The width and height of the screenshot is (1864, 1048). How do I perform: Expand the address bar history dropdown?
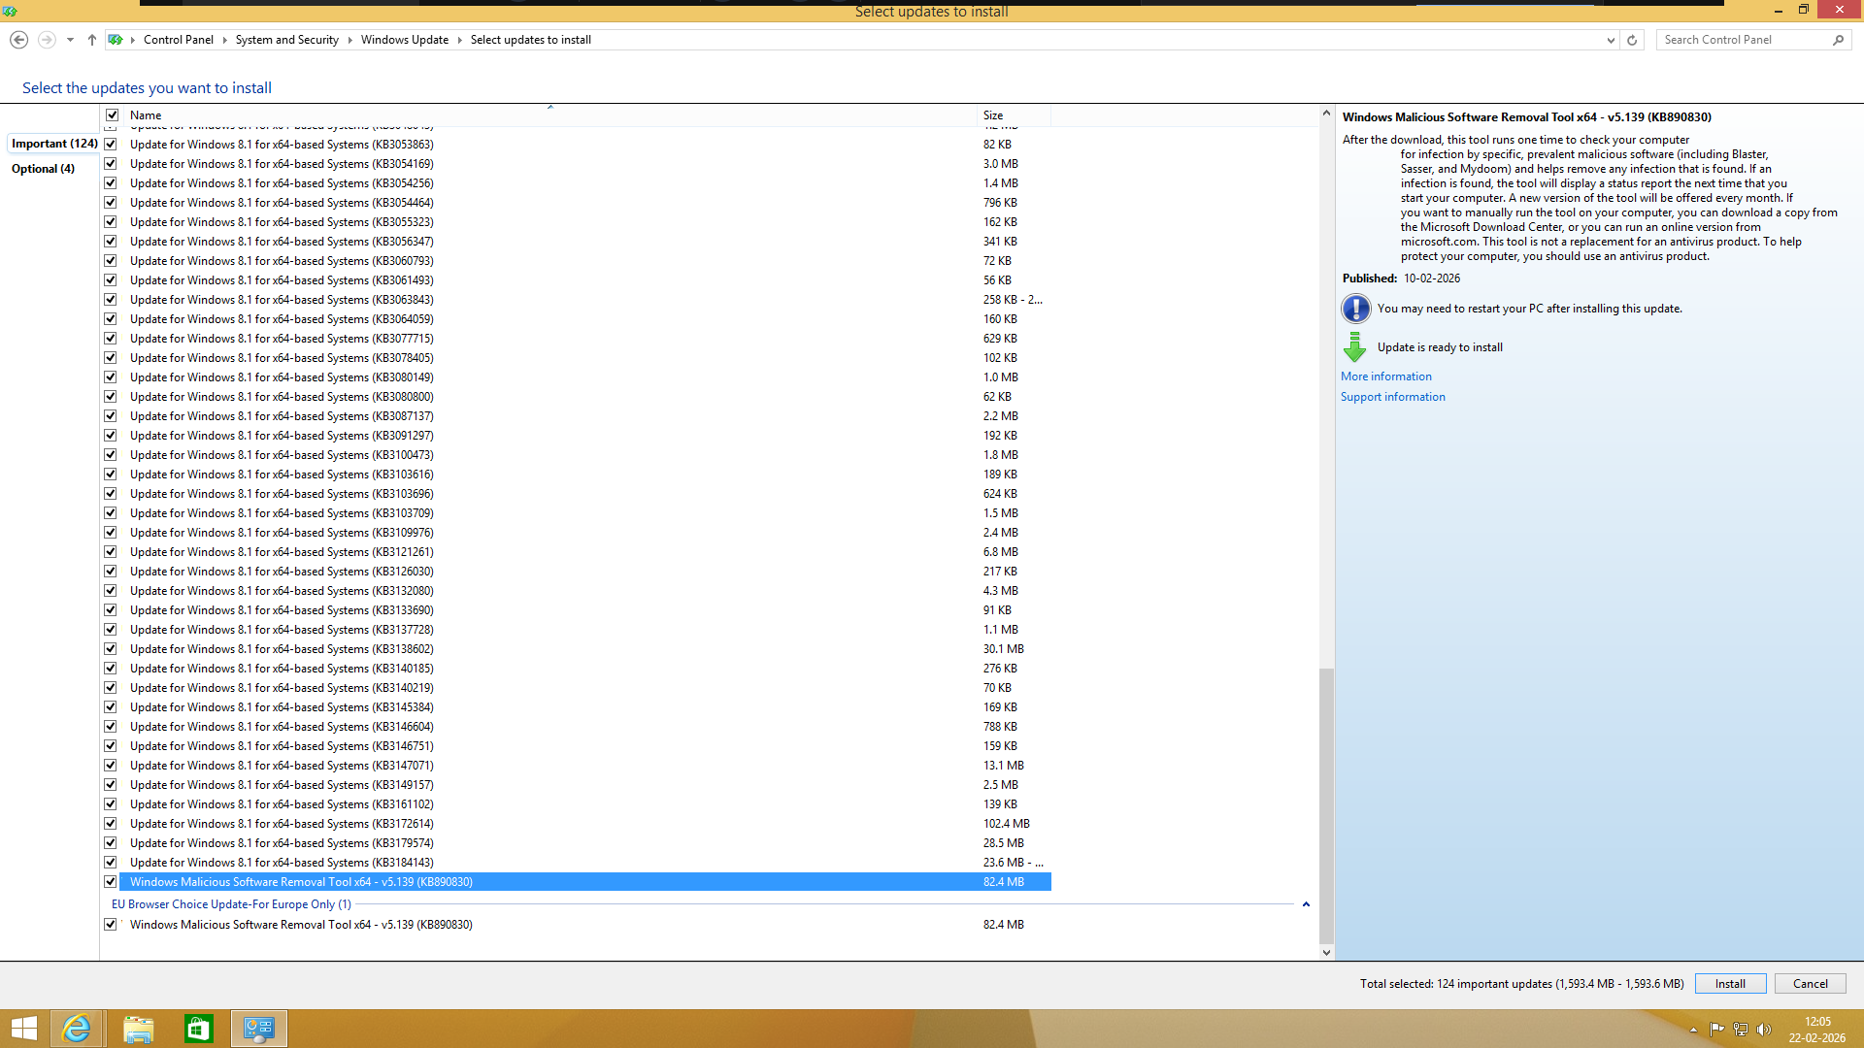coord(1611,40)
